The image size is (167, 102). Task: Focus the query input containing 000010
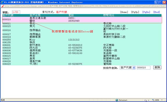pos(144,68)
